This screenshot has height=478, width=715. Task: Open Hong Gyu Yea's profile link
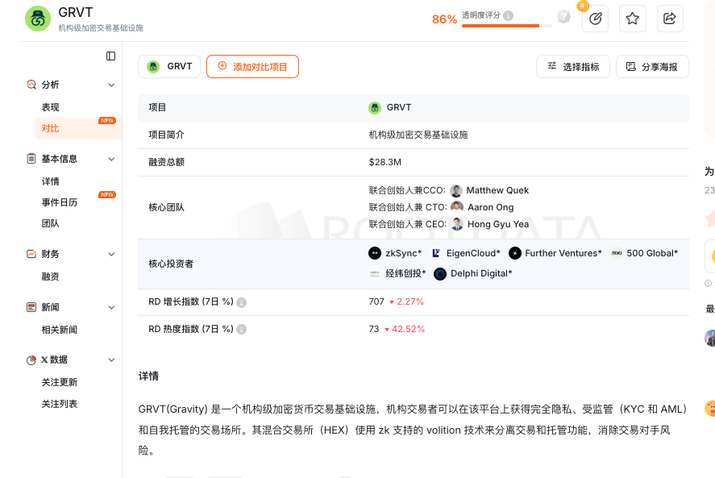pyautogui.click(x=498, y=224)
